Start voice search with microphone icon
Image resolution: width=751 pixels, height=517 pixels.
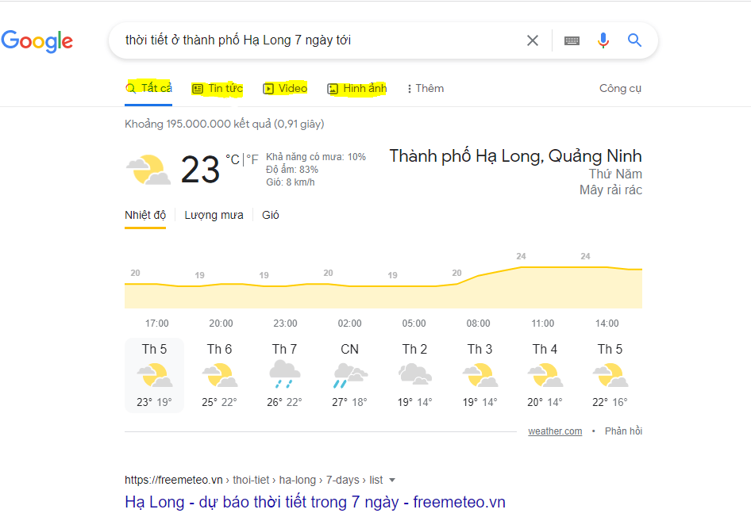click(x=603, y=40)
